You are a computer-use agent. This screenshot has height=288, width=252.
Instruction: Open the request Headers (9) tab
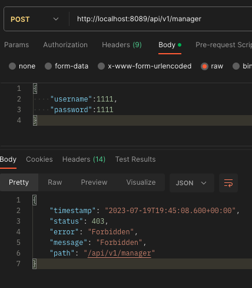tap(122, 45)
